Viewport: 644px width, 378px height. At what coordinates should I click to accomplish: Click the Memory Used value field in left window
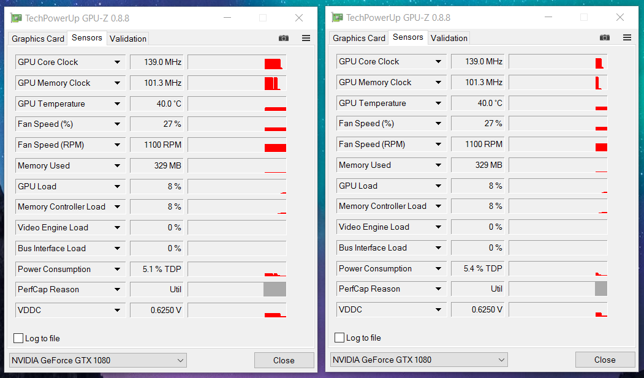(x=157, y=166)
